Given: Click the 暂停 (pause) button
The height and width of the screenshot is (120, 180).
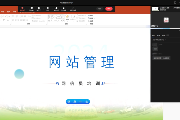Looking at the screenshot, I should (x=100, y=8).
